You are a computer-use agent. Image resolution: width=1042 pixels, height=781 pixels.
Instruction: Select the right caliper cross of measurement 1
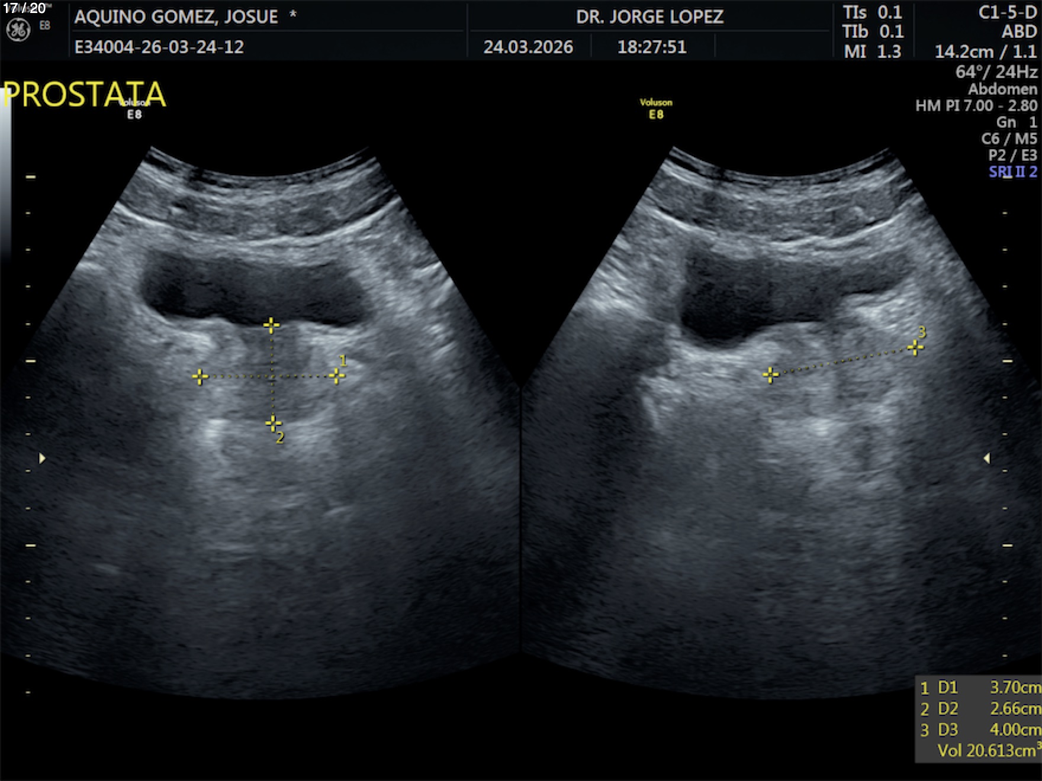(x=336, y=376)
